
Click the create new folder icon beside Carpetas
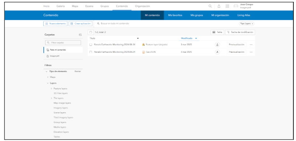80,35
